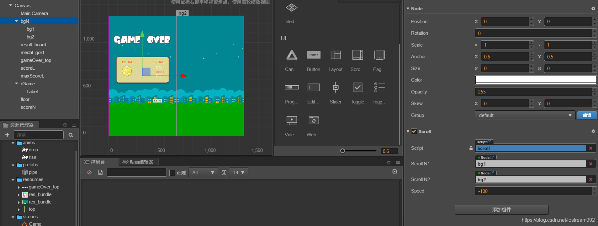The height and width of the screenshot is (226, 598).
Task: Click the Opacity 255 field
Action: coord(534,92)
